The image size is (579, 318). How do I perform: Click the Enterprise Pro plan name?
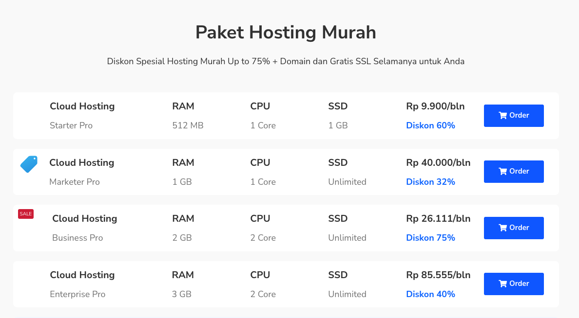[x=77, y=294]
